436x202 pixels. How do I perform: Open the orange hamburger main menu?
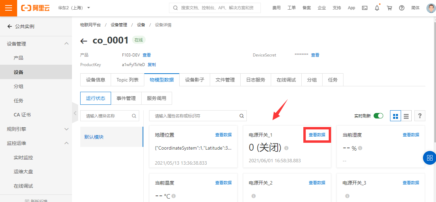9,8
